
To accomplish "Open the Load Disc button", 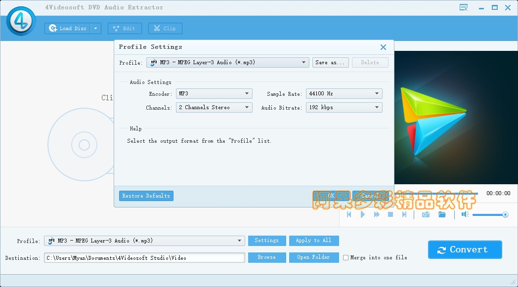I will tap(67, 28).
